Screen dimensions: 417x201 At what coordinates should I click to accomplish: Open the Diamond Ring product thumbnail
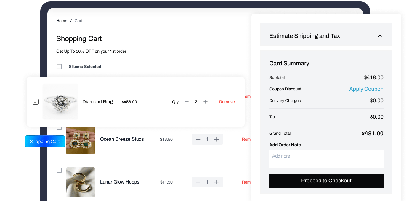(x=60, y=101)
